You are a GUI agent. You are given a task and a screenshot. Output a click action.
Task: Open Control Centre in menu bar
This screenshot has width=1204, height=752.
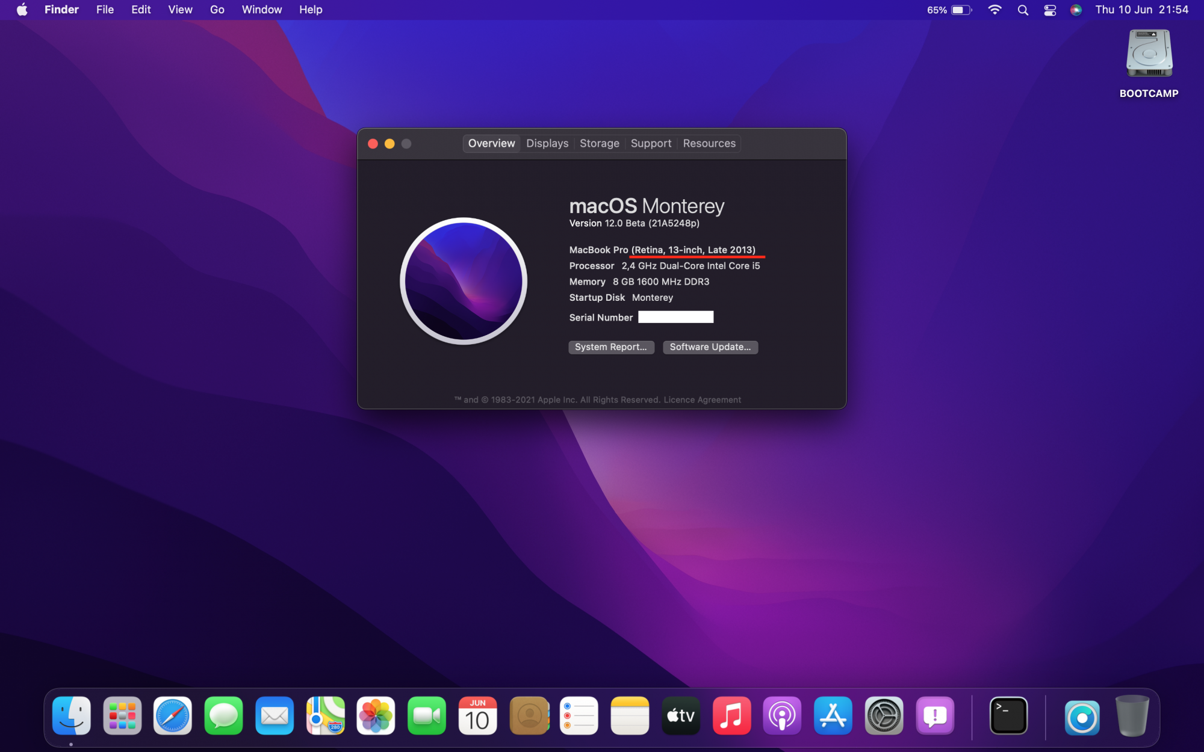1050,10
